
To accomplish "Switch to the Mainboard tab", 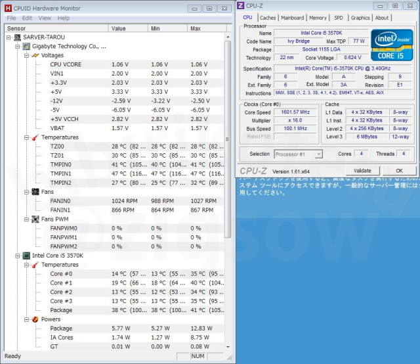I will [x=292, y=18].
